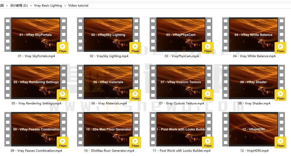
Task: Click the Player badge on 02 - VRaySky Lighting
Action: [135, 48]
